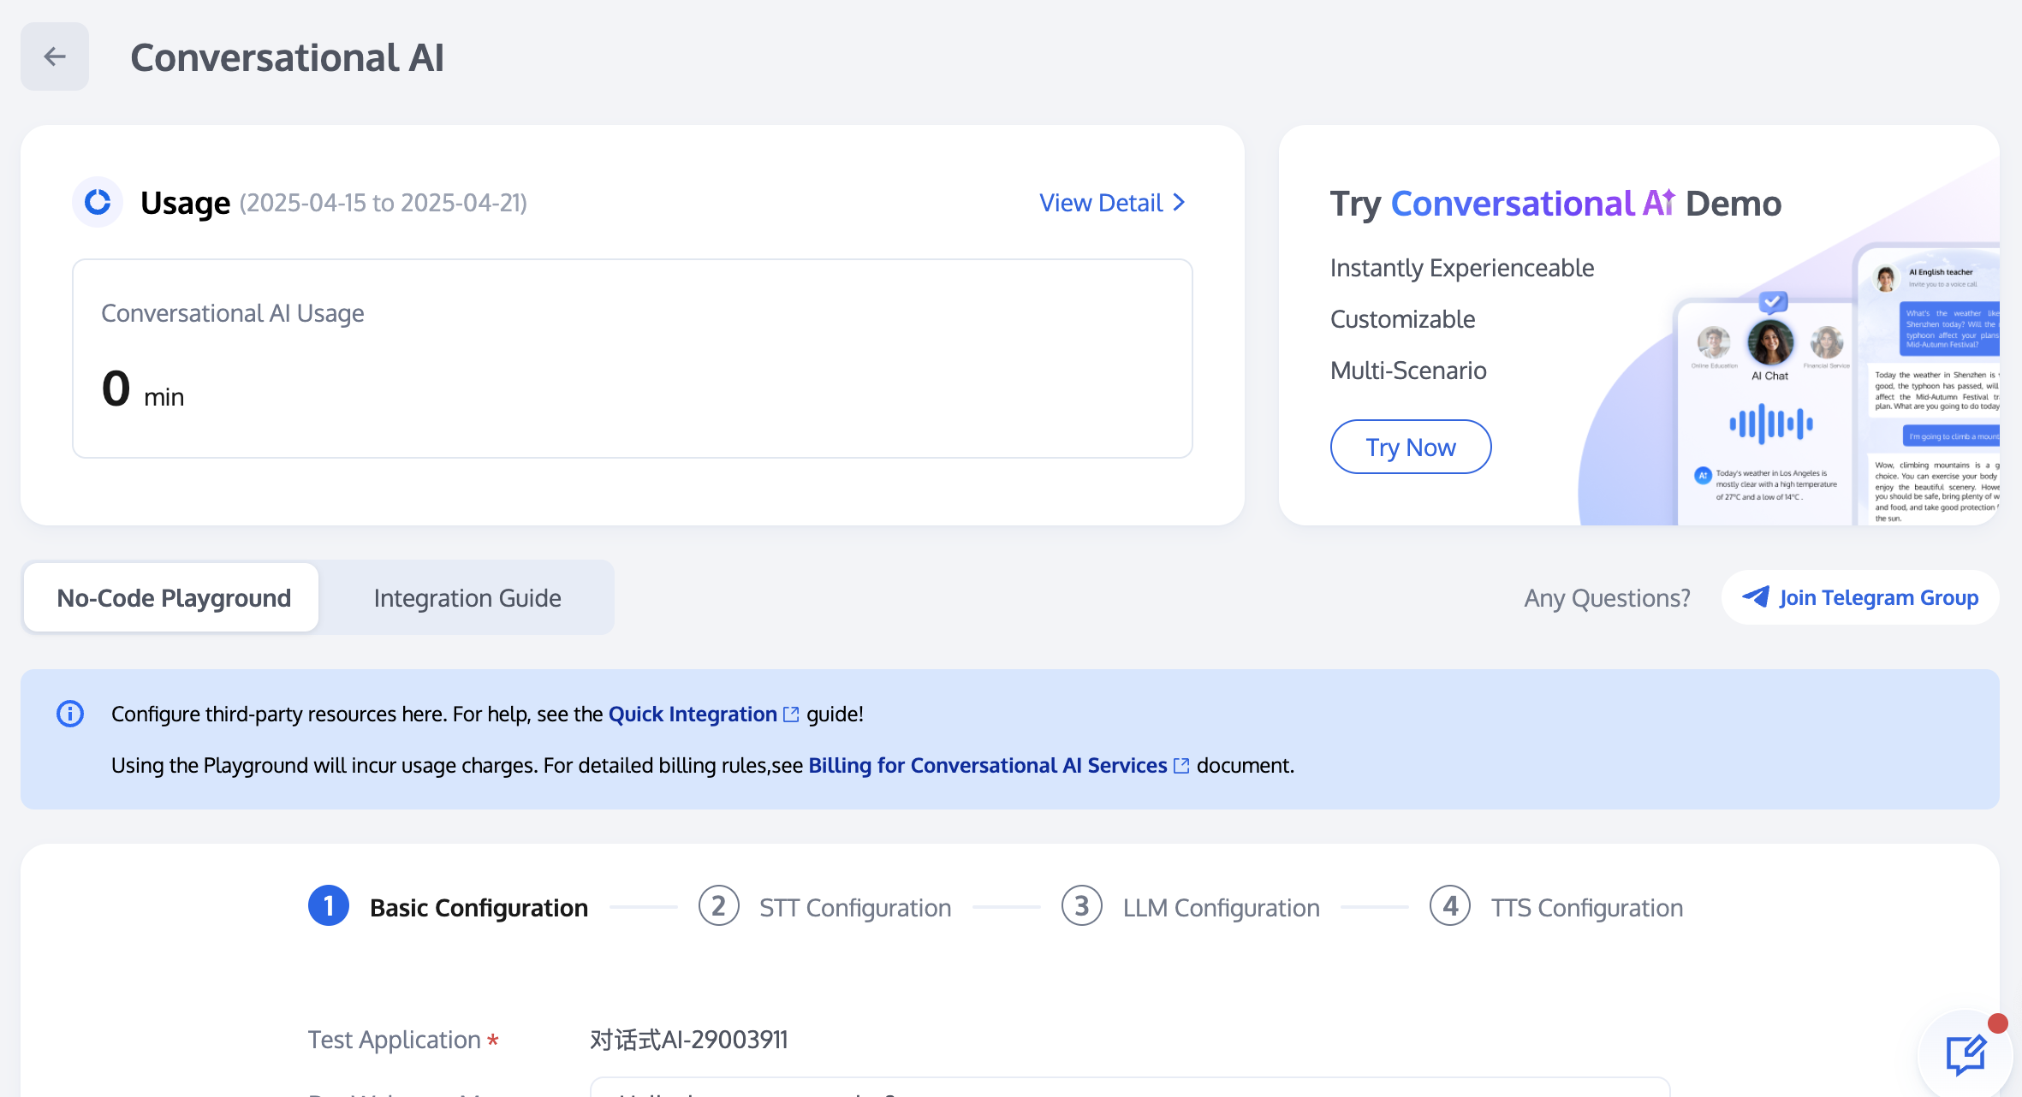Click the back arrow button
This screenshot has height=1097, width=2022.
point(55,56)
